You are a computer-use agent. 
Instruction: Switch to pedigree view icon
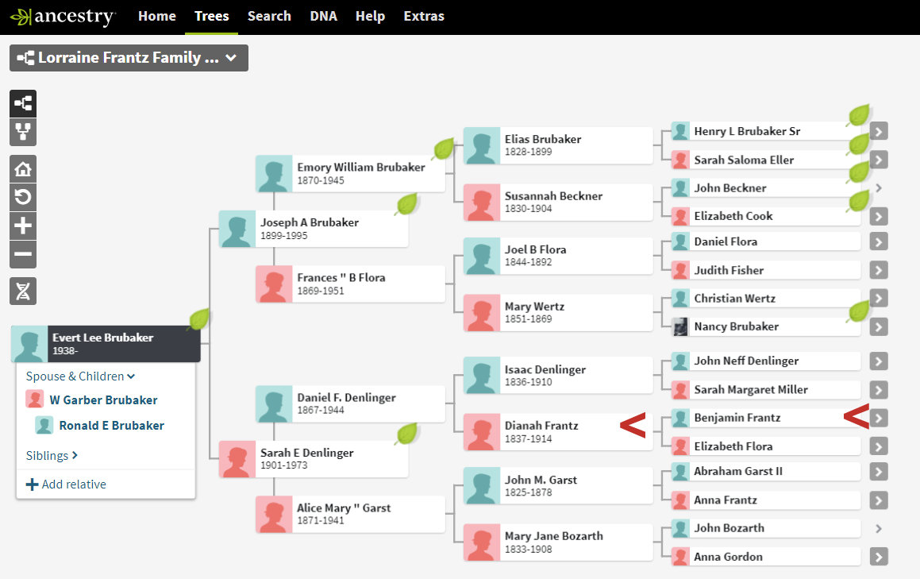[x=23, y=103]
